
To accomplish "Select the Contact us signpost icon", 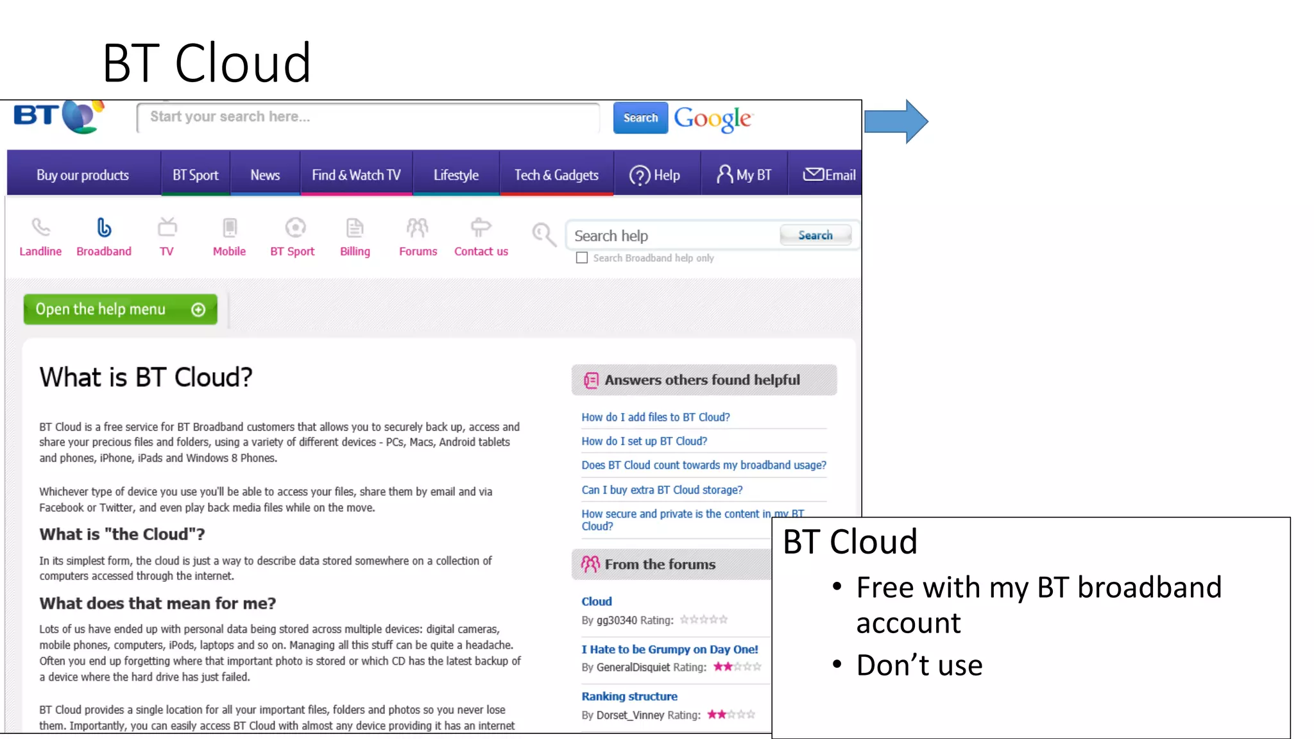I will click(x=481, y=227).
